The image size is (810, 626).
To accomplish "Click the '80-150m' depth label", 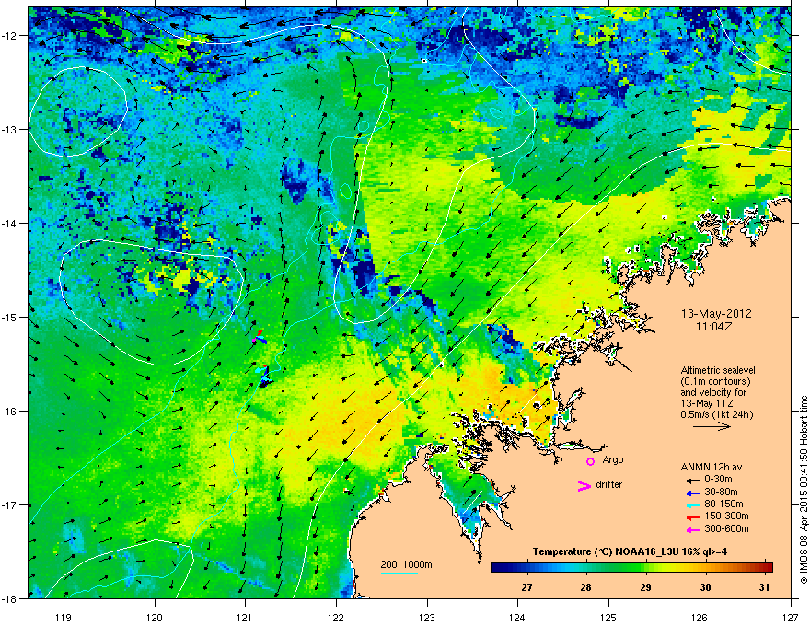I will tap(723, 504).
